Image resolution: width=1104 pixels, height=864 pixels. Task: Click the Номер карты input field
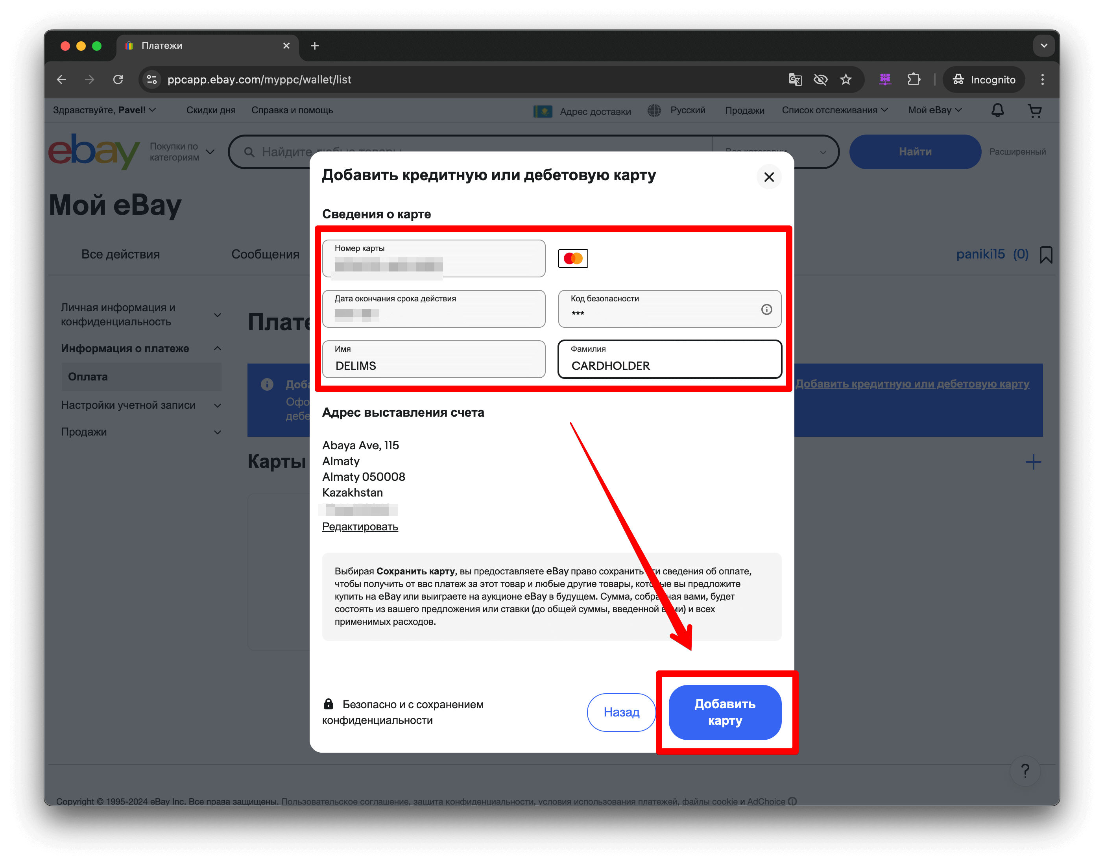[434, 258]
